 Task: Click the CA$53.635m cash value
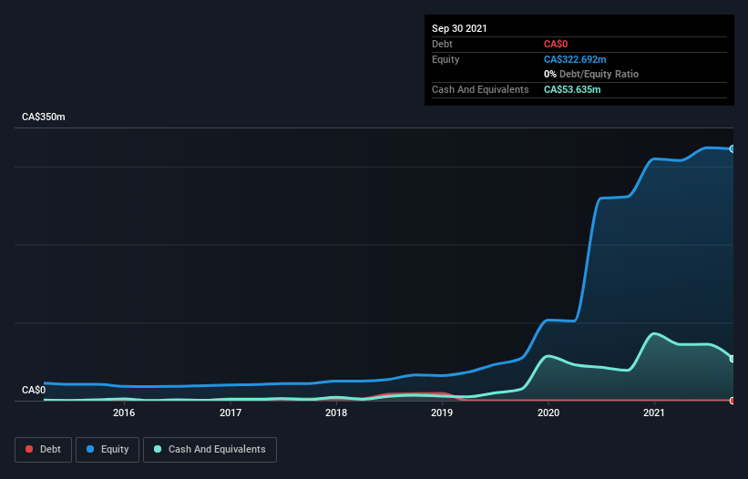coord(572,89)
